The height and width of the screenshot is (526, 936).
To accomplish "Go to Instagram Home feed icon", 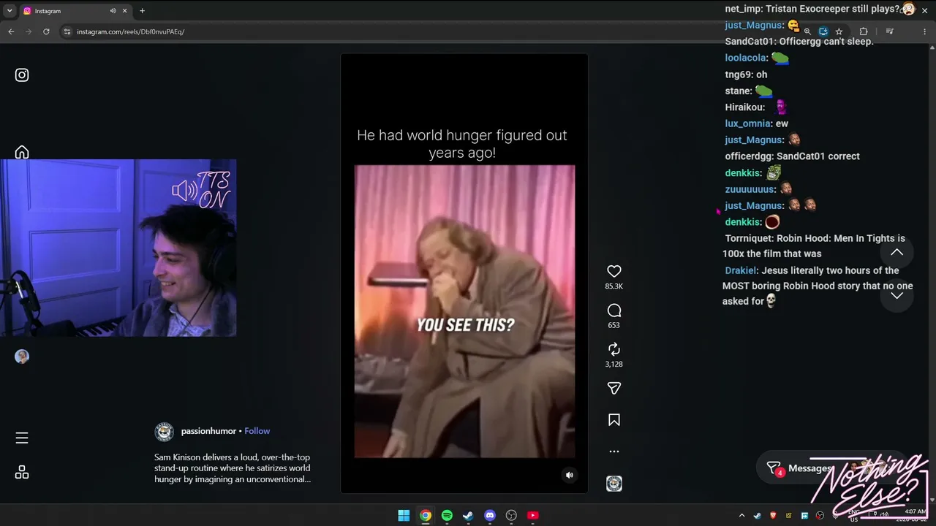I will tap(22, 152).
